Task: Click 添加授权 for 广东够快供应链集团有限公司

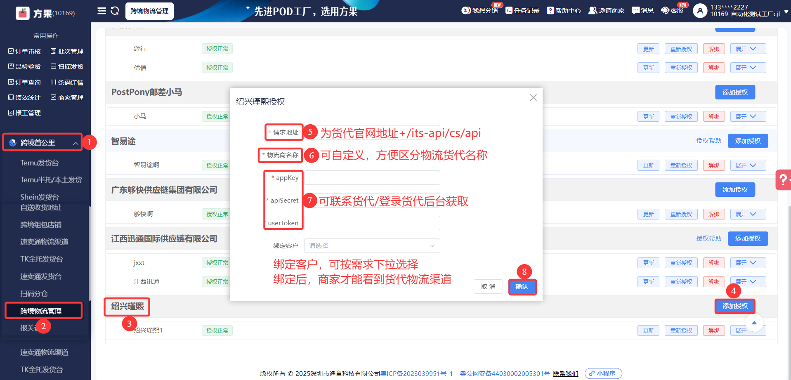Action: click(735, 190)
